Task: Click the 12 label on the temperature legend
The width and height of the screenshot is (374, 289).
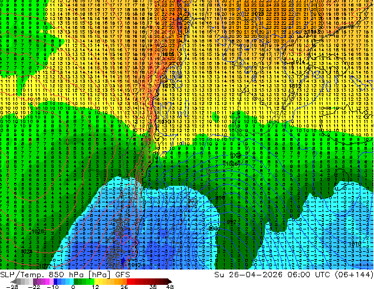Action: click(x=96, y=287)
